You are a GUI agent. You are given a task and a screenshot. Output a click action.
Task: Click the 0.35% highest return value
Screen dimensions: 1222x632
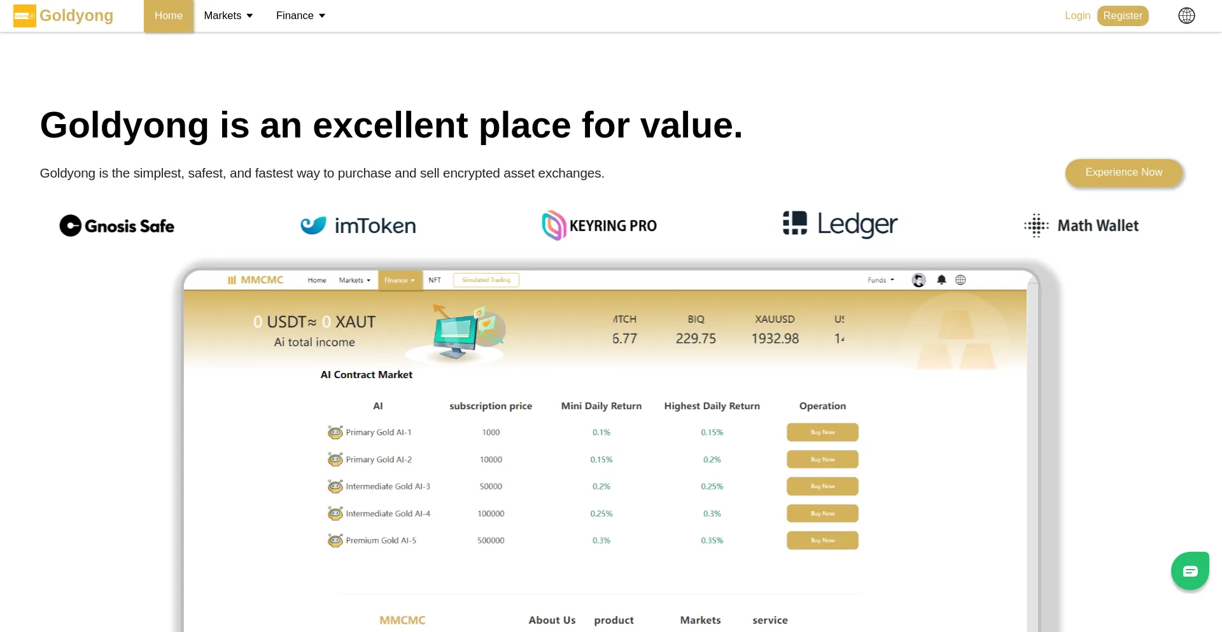pos(712,540)
